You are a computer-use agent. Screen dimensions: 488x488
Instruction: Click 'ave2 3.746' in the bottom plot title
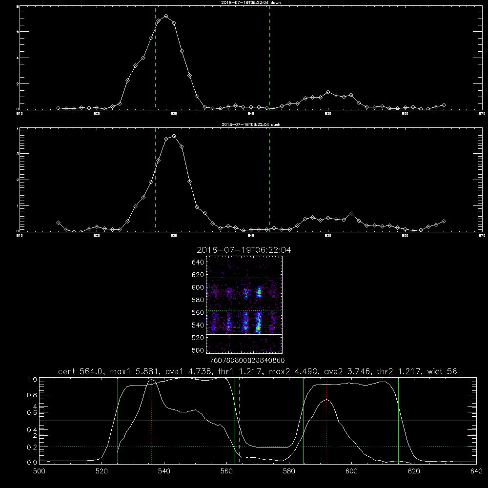(x=347, y=371)
